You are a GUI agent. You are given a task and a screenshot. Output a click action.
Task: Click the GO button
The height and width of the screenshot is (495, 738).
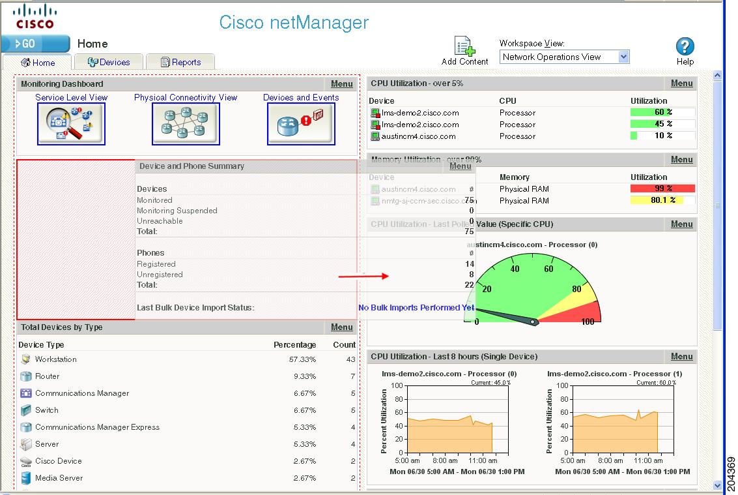27,44
